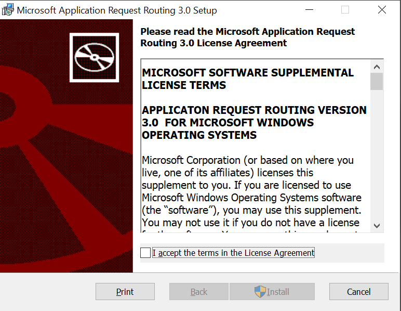
Task: Click the shield icon on Install button
Action: 260,292
